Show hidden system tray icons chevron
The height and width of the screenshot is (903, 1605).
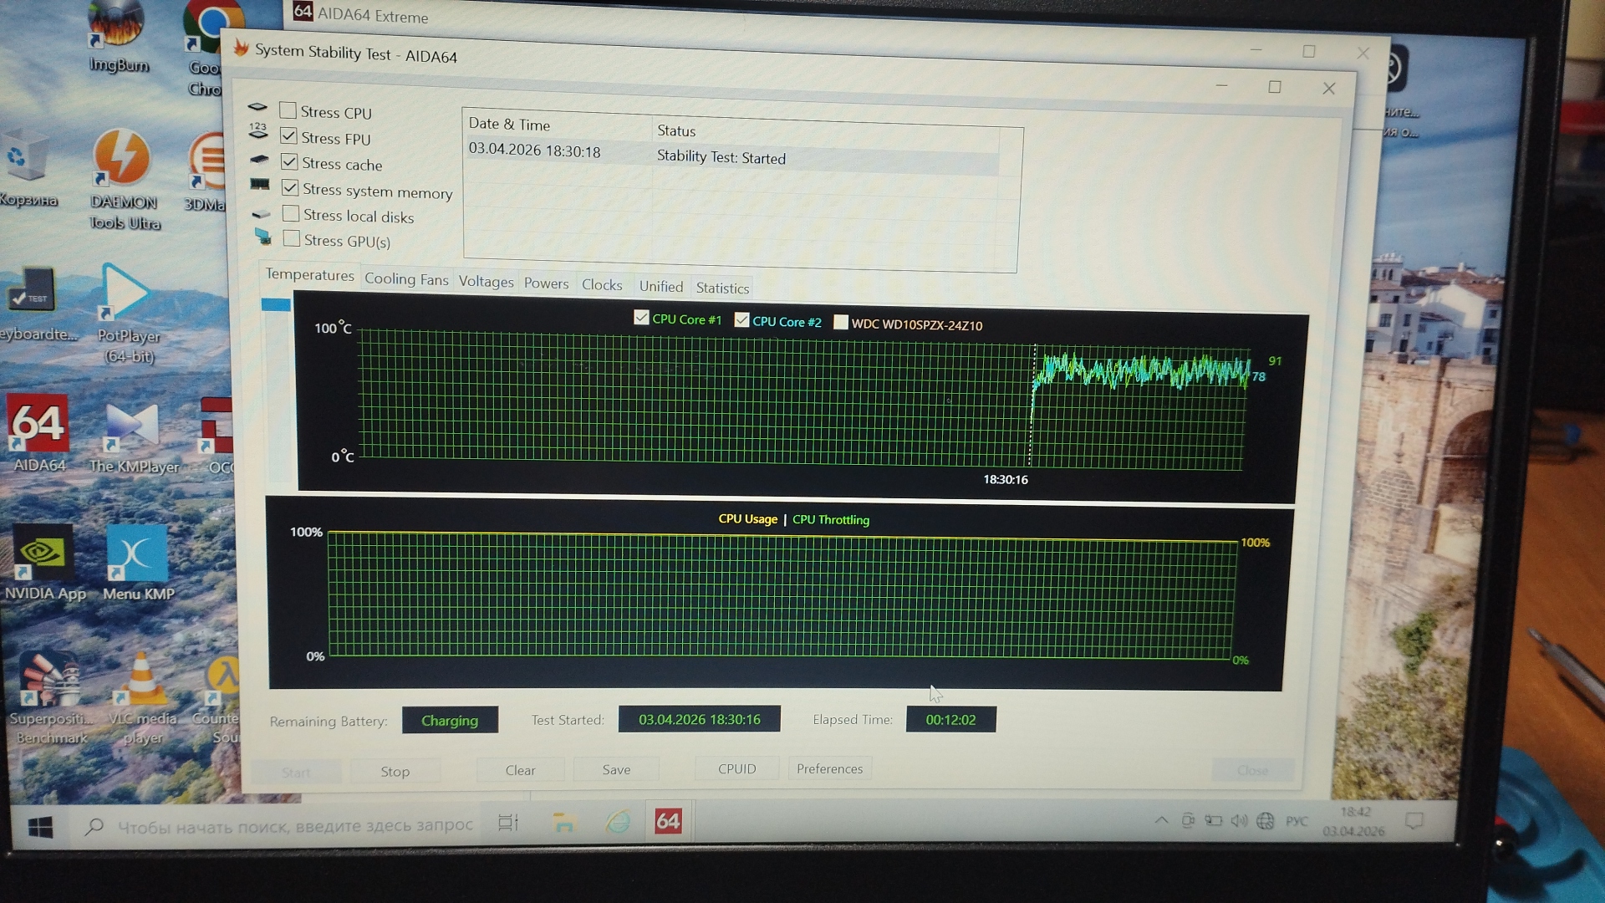[1161, 820]
